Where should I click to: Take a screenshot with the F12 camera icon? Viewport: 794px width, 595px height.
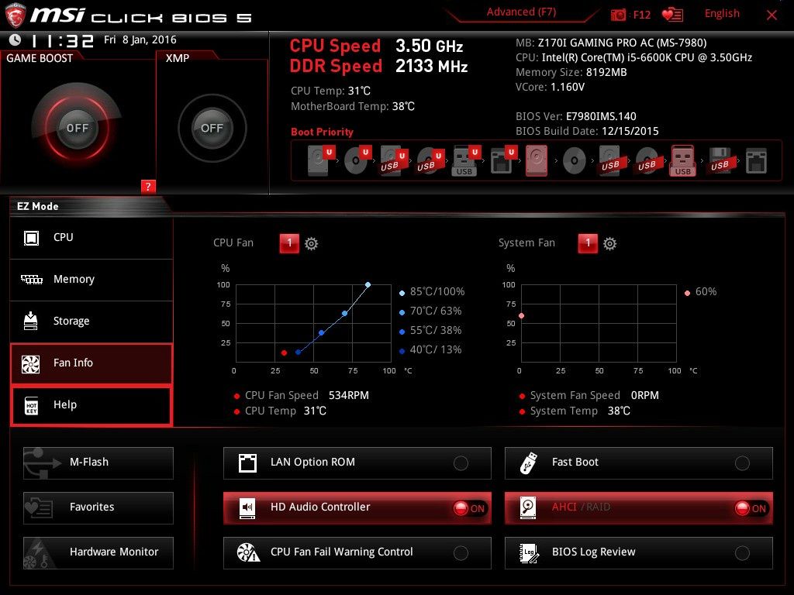(618, 15)
